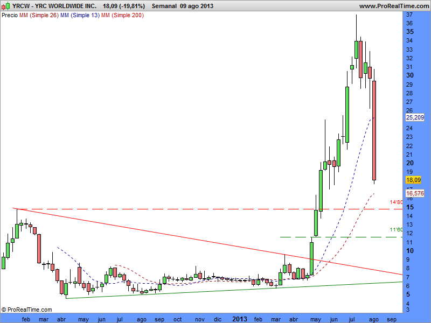The height and width of the screenshot is (323, 431).
Task: Click the oct label on time axis
Action: (x=178, y=319)
